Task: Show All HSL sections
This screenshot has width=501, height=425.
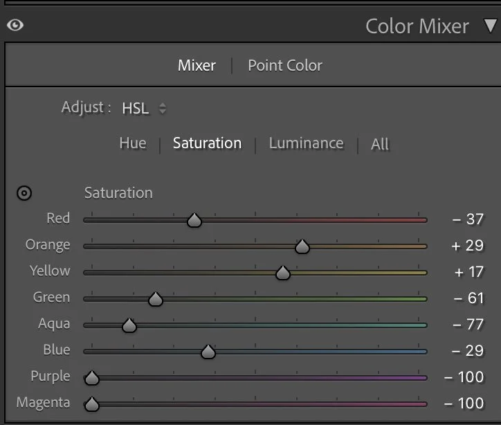Action: (380, 144)
